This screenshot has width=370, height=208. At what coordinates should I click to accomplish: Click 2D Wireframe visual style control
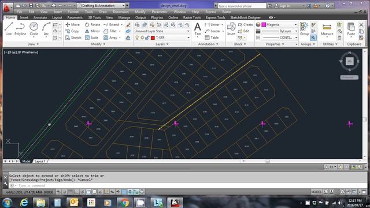[27, 53]
